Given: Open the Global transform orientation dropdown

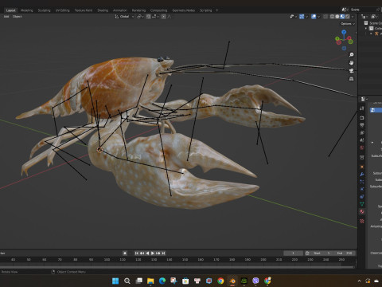Looking at the screenshot, I should click(x=124, y=17).
